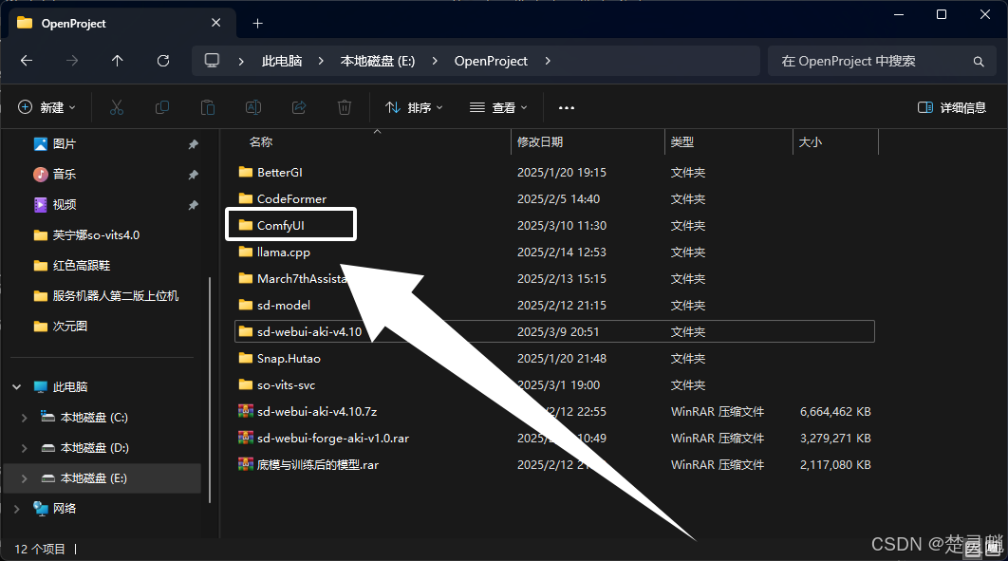Unpin 图片 using its pin icon
The width and height of the screenshot is (1008, 561).
coord(193,144)
